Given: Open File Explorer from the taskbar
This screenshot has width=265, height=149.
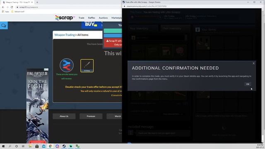Looking at the screenshot, I should pyautogui.click(x=30, y=146).
